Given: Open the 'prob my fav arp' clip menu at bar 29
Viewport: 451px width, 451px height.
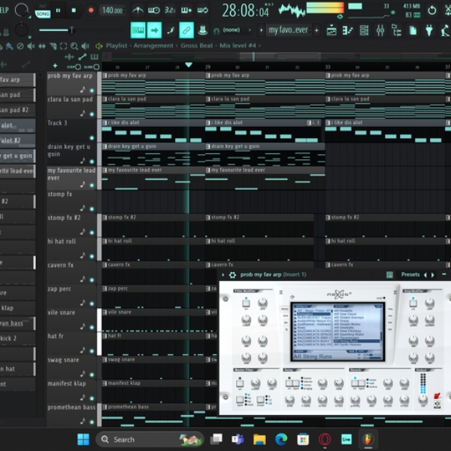Looking at the screenshot, I should 208,75.
